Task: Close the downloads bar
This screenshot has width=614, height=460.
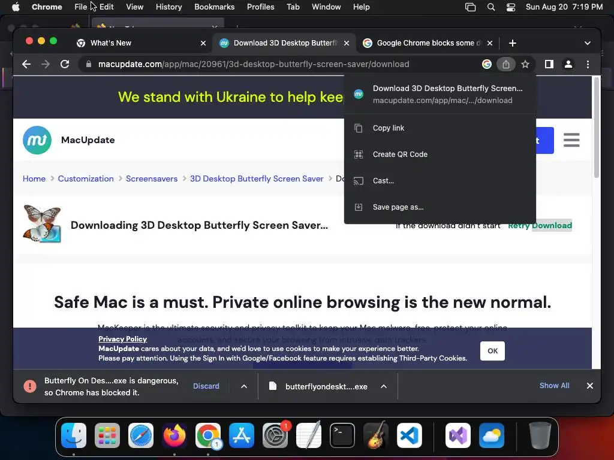Action: tap(590, 386)
